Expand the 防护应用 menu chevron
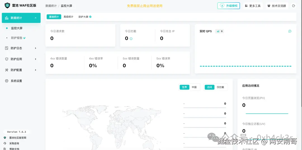This screenshot has width=302, height=150. (x=36, y=59)
